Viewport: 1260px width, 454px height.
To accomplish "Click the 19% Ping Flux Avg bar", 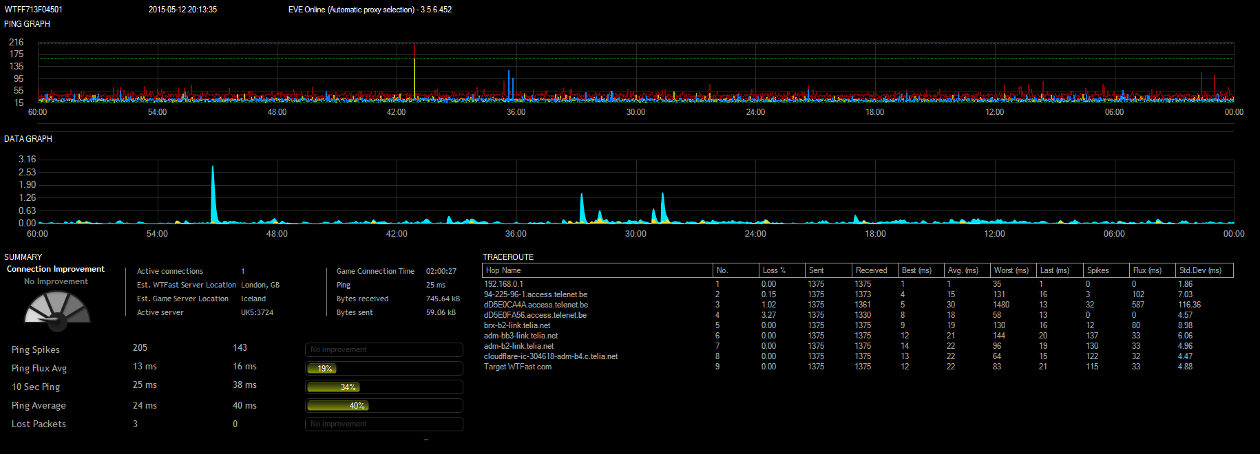I will tap(322, 369).
